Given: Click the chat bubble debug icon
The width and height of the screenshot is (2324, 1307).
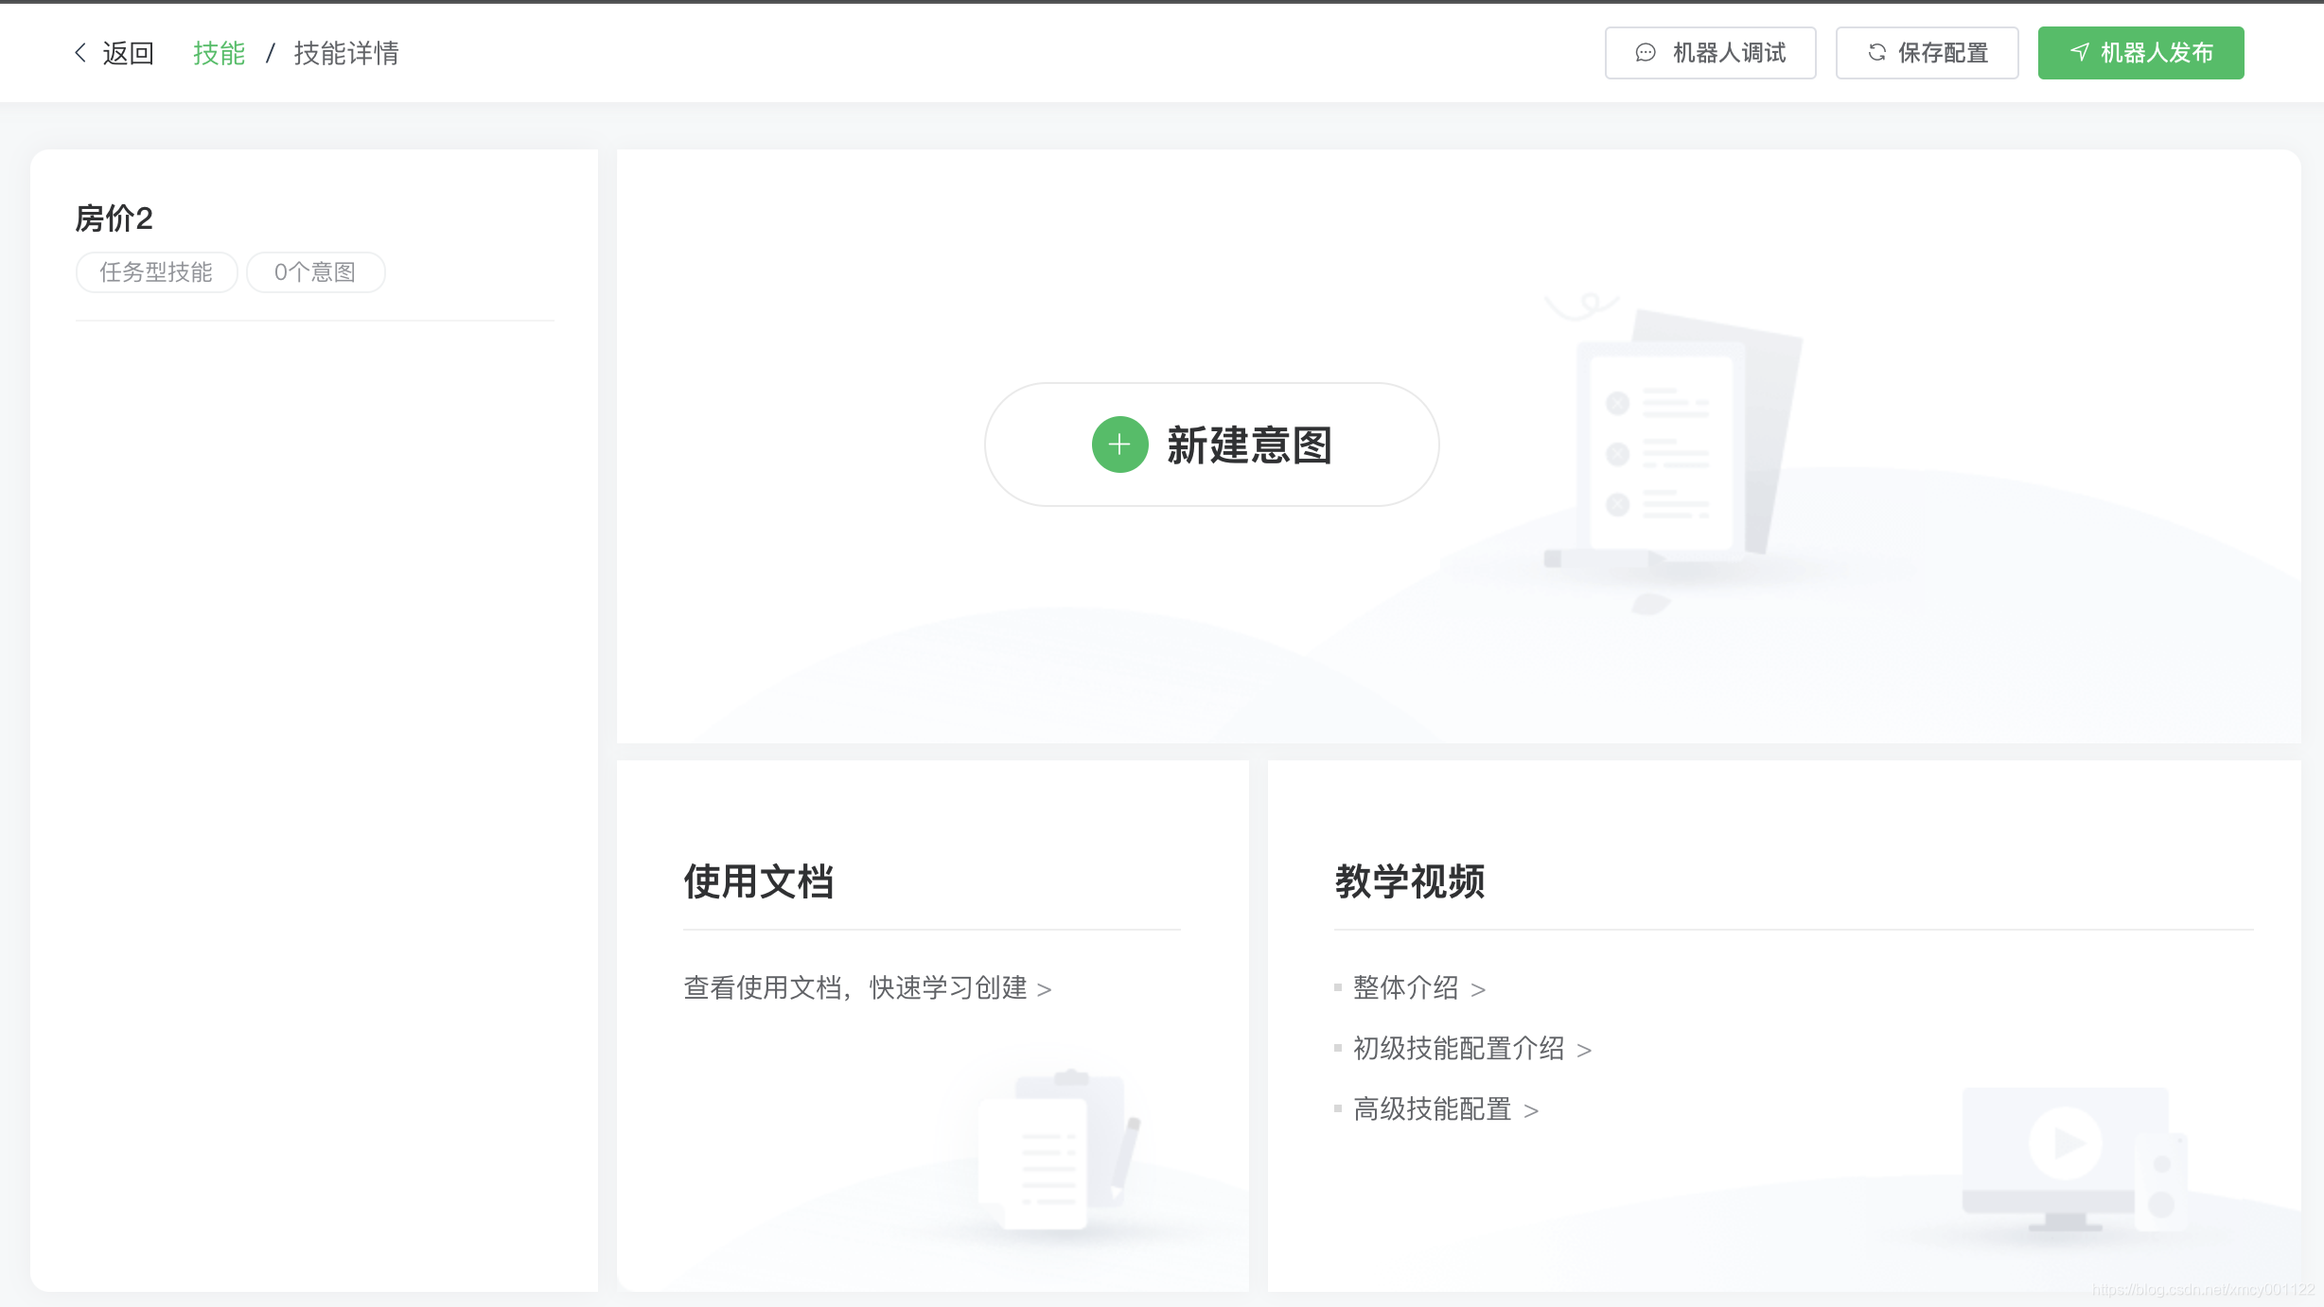Looking at the screenshot, I should click(1646, 53).
